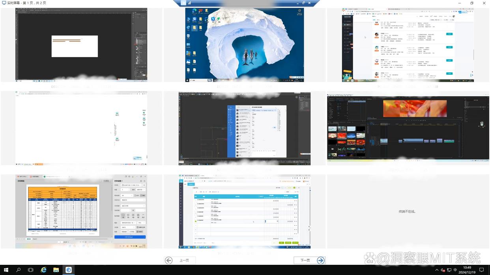Toggle the 中 input method indicator
Screen dimensions: 490x275
click(455, 270)
